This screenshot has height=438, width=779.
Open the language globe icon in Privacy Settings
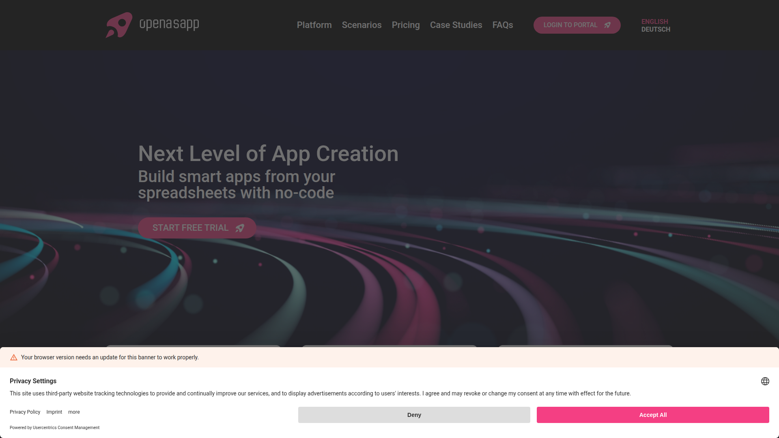coord(765,381)
